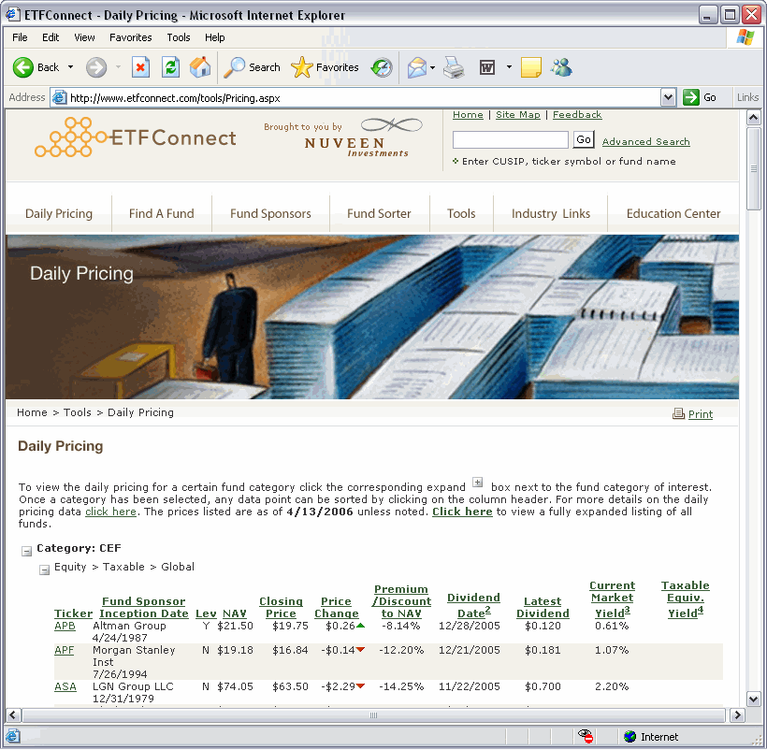Viewport: 767px width, 750px height.
Task: Open the Tools menu in menu bar
Action: (178, 37)
